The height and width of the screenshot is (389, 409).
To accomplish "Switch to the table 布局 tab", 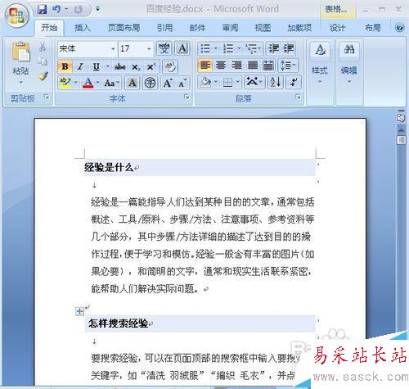I will tap(373, 28).
